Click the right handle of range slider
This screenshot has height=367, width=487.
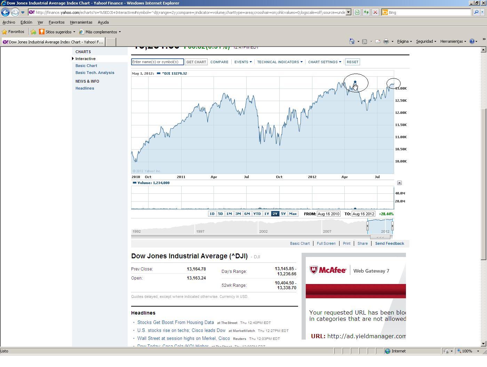point(392,226)
